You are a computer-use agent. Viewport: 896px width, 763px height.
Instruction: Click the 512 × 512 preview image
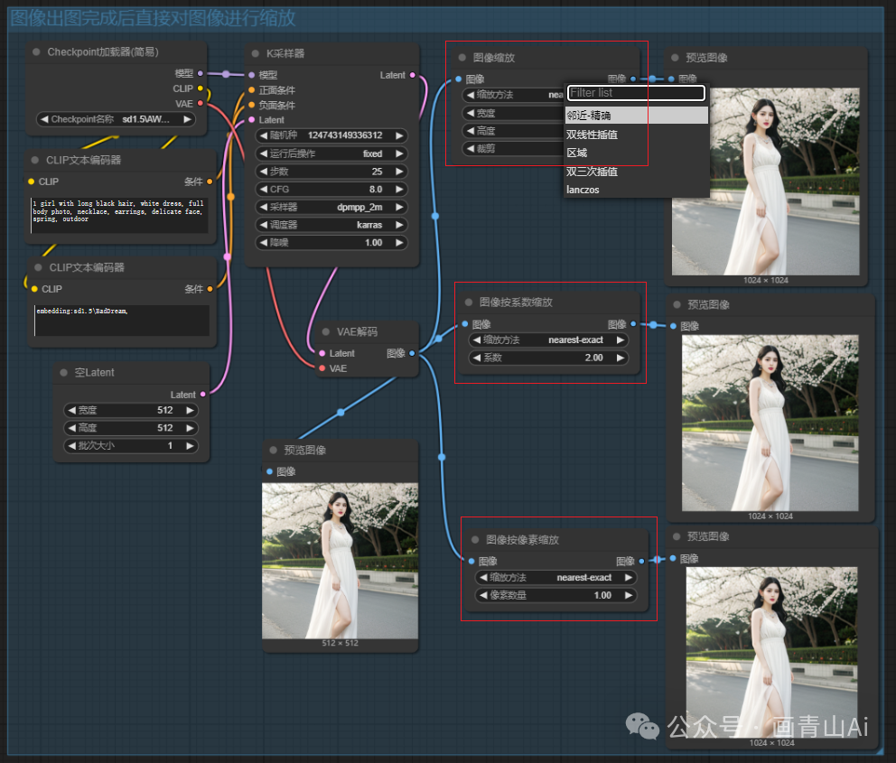[340, 561]
